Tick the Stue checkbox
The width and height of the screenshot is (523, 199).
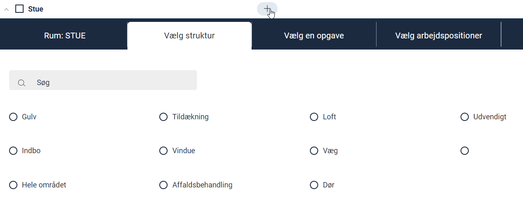point(19,9)
